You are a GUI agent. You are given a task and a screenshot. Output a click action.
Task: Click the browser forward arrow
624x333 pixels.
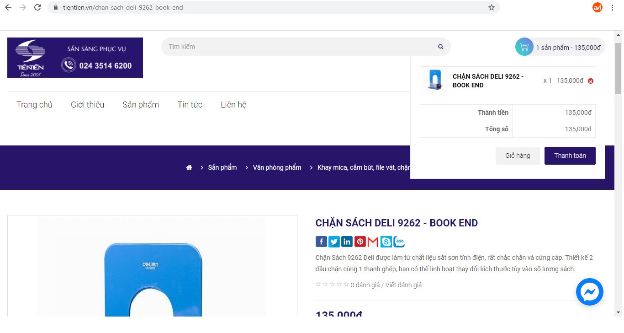[x=23, y=7]
